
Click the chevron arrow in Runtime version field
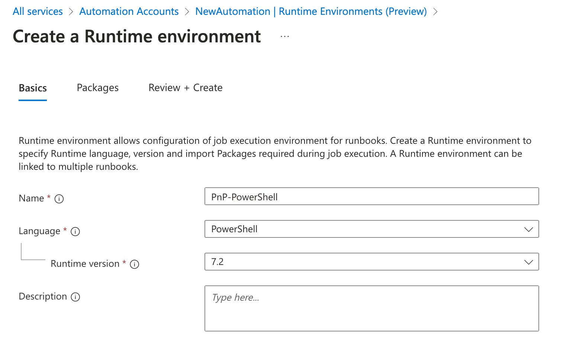click(x=528, y=262)
